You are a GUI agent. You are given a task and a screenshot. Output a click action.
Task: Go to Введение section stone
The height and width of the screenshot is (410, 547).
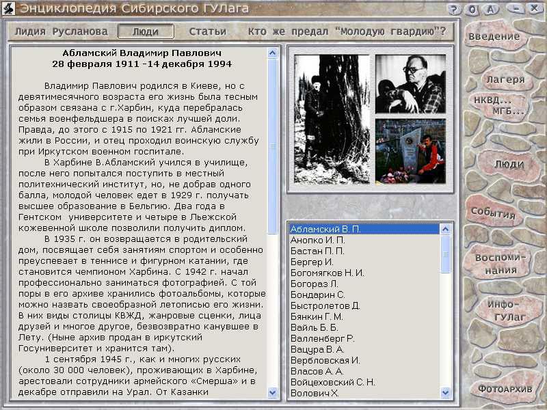click(x=494, y=36)
